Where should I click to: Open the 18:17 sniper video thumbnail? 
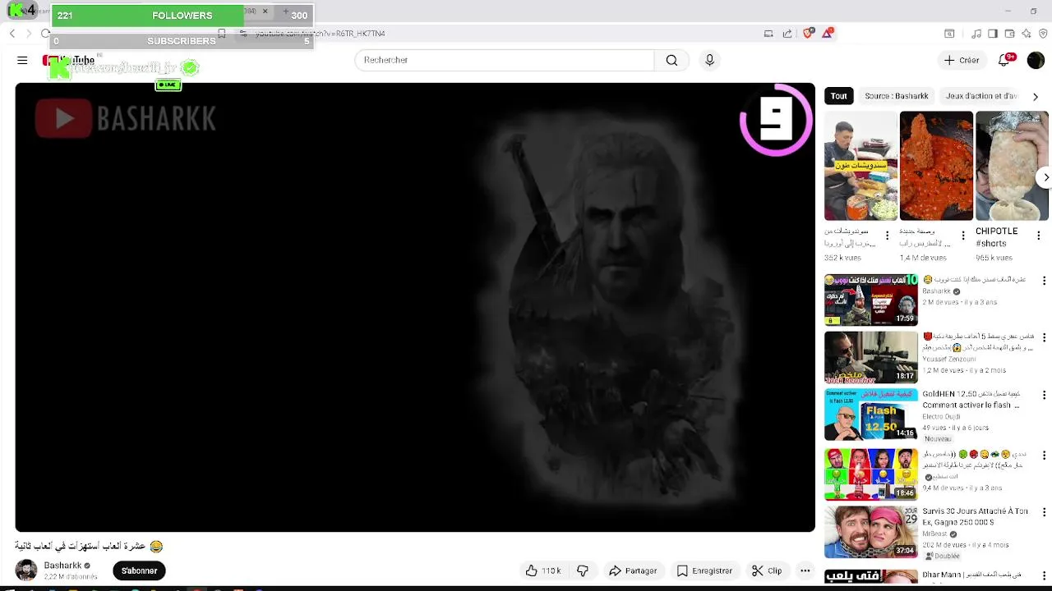[871, 357]
